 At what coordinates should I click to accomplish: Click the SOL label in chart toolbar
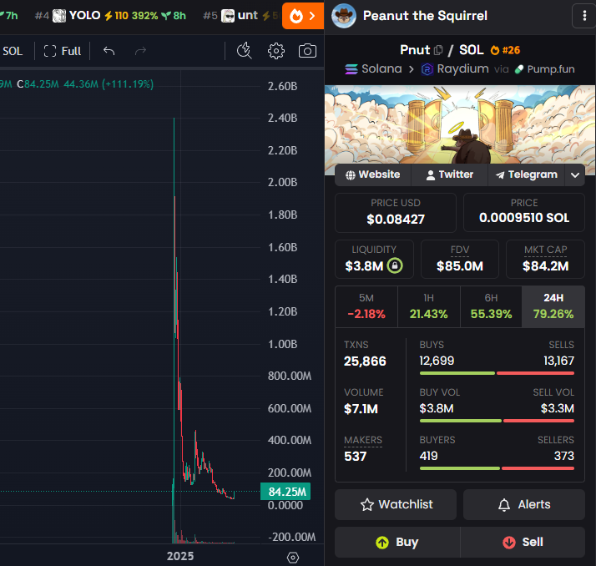tap(13, 51)
